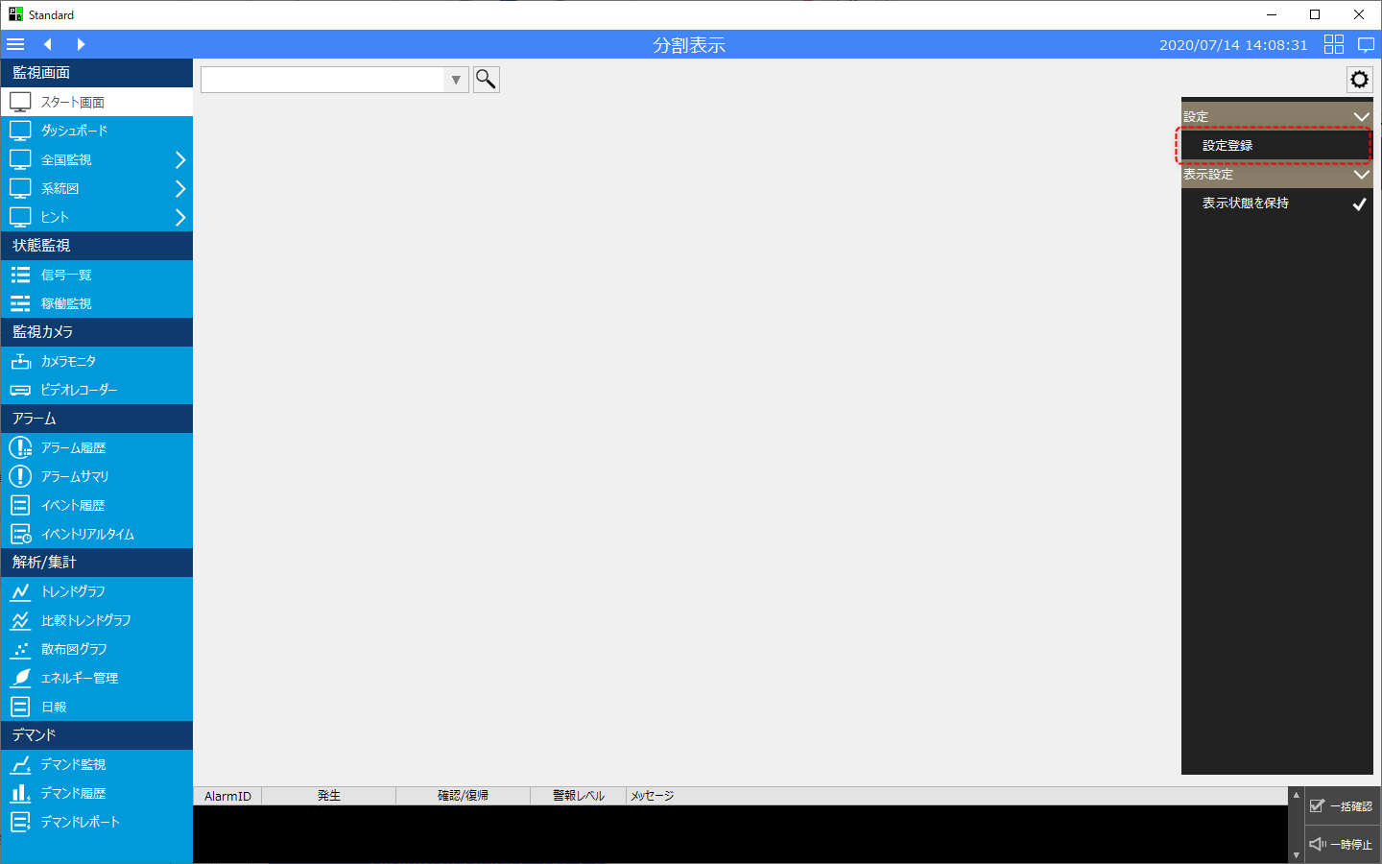Open アラーム履歴 from the sidebar
The height and width of the screenshot is (864, 1382).
(x=73, y=448)
